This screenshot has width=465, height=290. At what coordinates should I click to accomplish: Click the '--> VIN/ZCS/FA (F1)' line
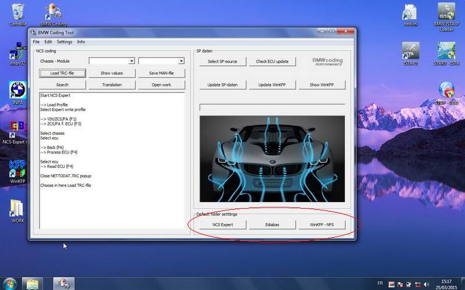59,119
